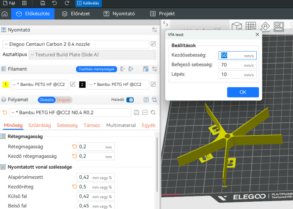Click the add cube object icon
Viewport: 293px width, 209px height.
[237, 26]
